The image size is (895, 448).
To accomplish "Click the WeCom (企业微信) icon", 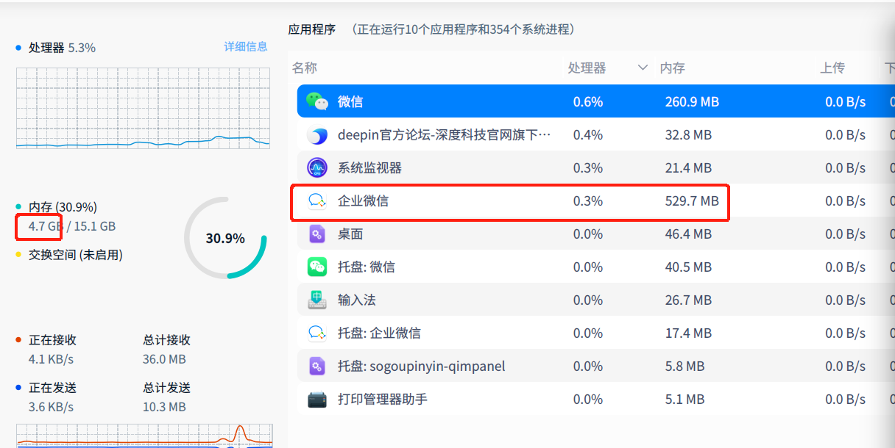I will (x=317, y=201).
